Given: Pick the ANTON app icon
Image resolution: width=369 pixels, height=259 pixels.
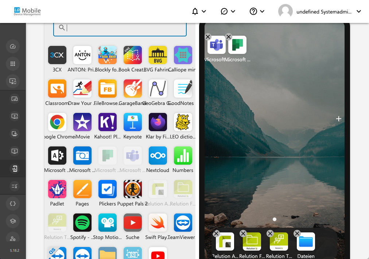Looking at the screenshot, I should click(82, 55).
